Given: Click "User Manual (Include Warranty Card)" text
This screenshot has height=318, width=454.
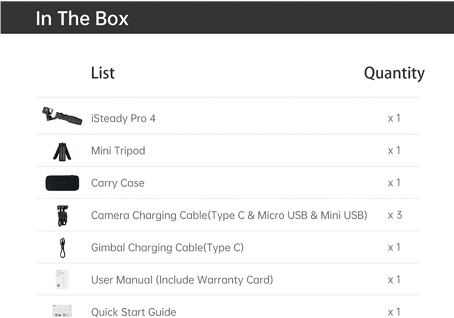Looking at the screenshot, I should 182,280.
